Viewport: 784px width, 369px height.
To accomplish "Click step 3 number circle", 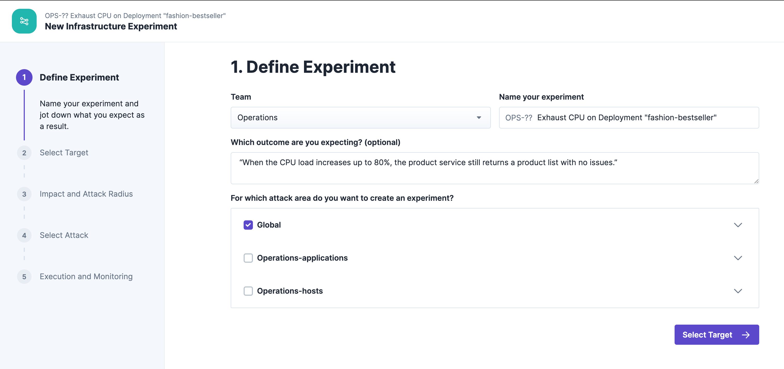I will (24, 194).
